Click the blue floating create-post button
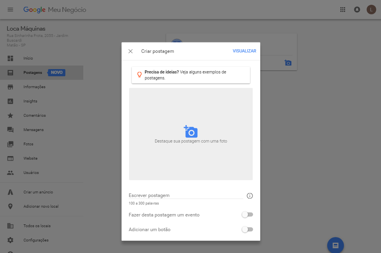This screenshot has height=253, width=381. click(336, 245)
